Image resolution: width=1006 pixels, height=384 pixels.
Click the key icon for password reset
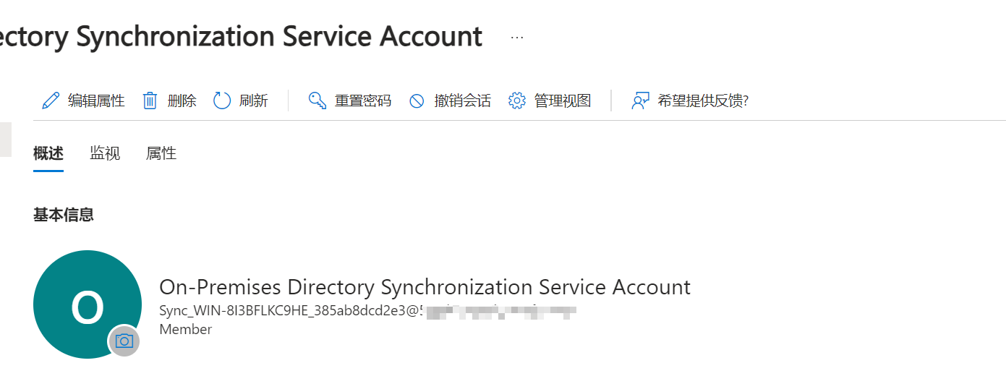coord(317,101)
